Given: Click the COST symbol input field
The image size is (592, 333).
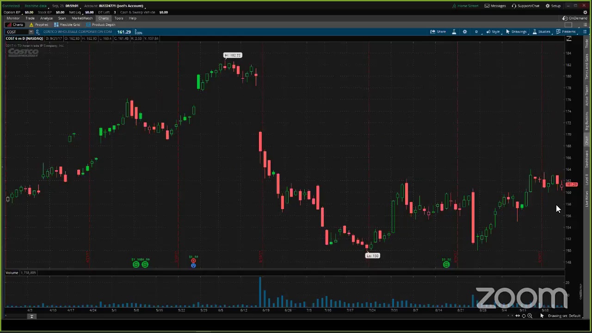Looking at the screenshot, I should click(x=17, y=32).
